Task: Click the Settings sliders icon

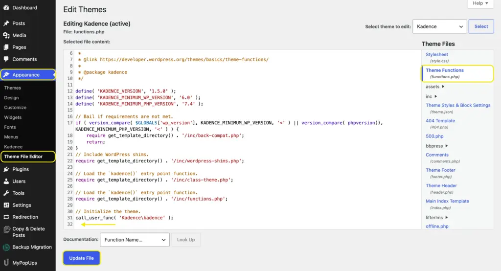Action: coord(6,205)
